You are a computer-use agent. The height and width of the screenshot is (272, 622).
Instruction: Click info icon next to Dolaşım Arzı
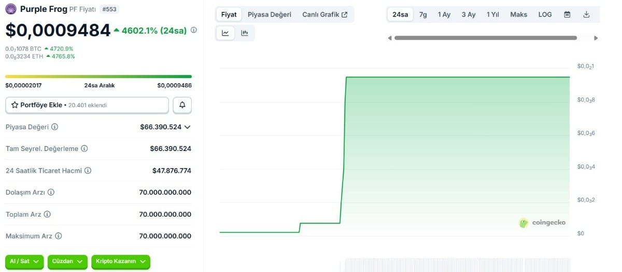tap(51, 192)
